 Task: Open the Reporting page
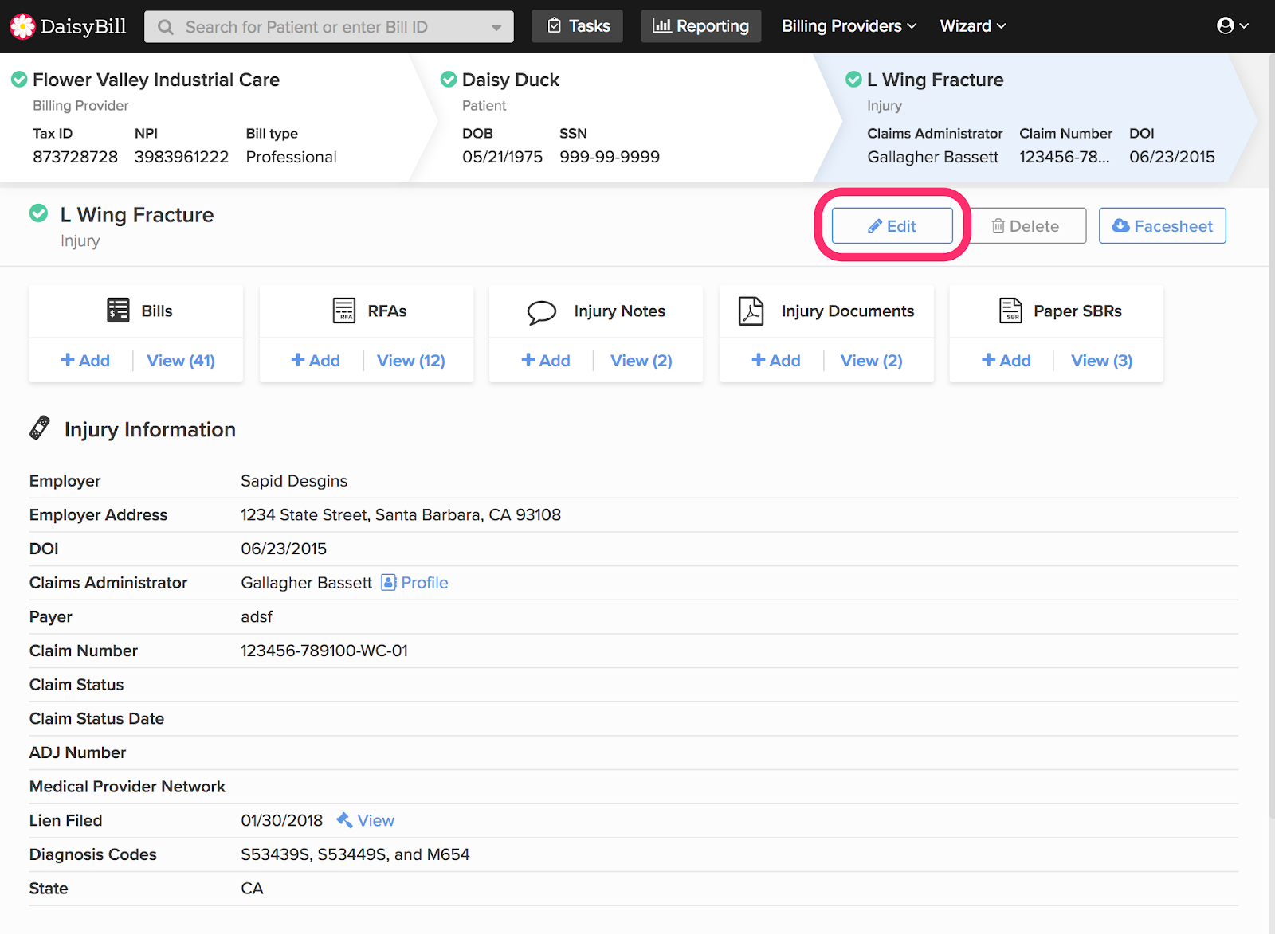point(701,26)
